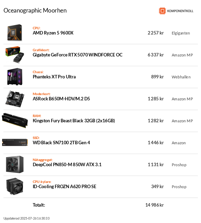Select the DeepCool power supply image
Image resolution: width=201 pixels, height=223 pixels.
coord(15,164)
